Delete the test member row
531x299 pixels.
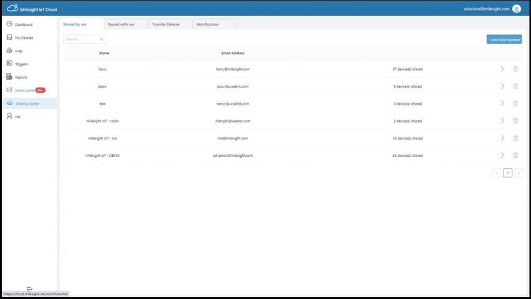click(515, 103)
